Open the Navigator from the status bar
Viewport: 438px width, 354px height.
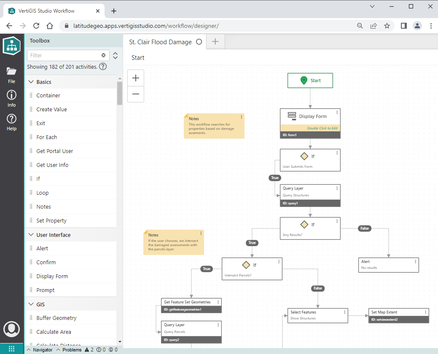click(42, 350)
